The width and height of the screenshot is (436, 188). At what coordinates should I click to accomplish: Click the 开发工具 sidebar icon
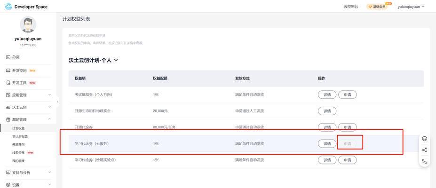point(8,83)
